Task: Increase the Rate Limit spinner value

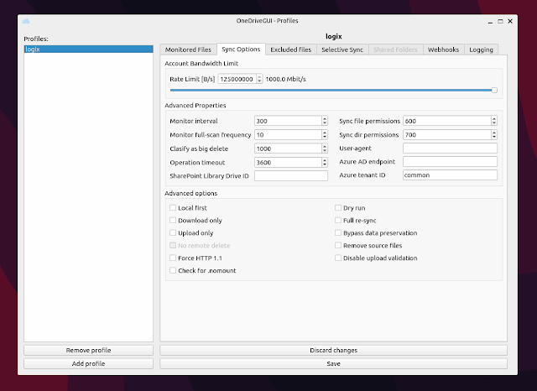Action: 259,77
